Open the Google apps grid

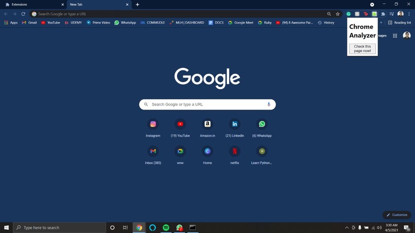point(395,35)
